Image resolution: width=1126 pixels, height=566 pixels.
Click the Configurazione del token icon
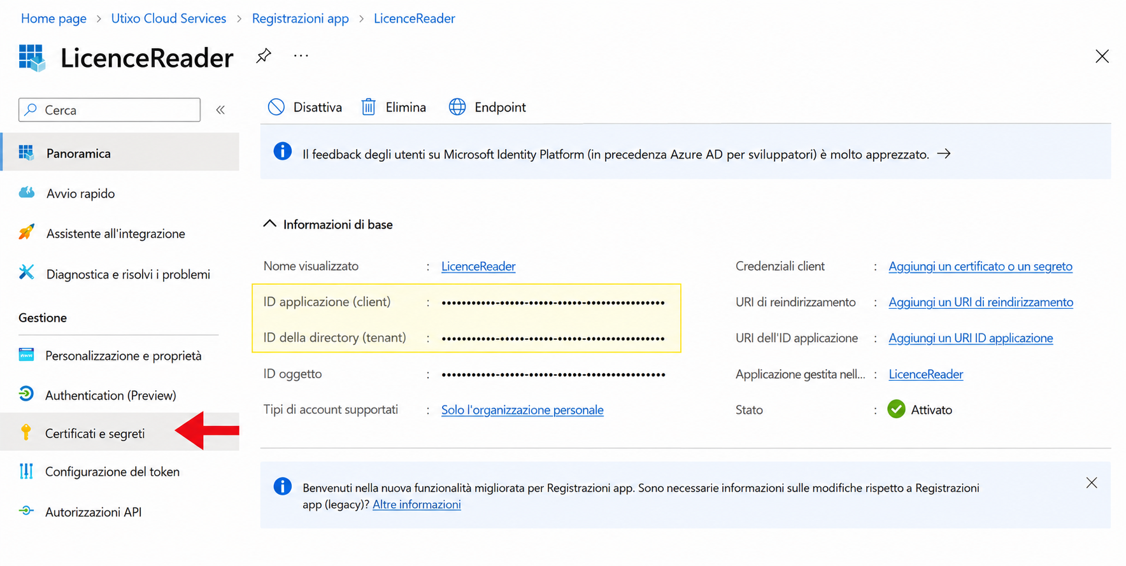pos(26,471)
